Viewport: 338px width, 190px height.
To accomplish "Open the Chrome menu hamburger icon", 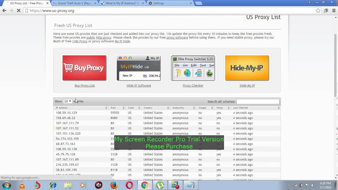I will tap(333, 11).
